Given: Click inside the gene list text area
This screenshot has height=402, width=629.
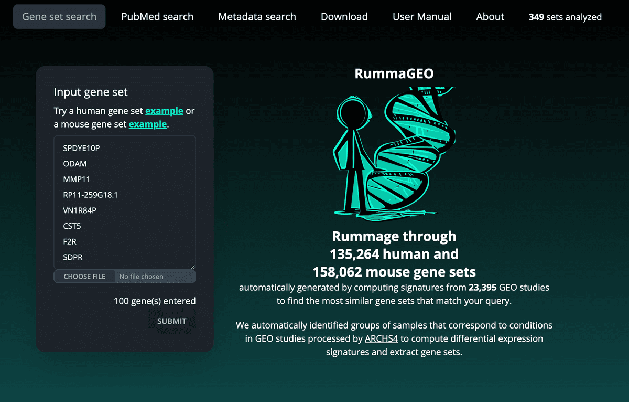Looking at the screenshot, I should click(x=125, y=203).
